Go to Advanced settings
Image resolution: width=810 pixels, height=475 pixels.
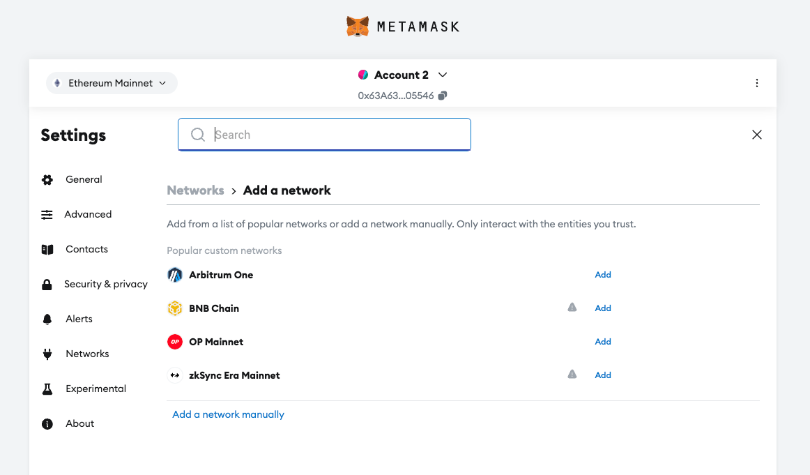tap(88, 214)
